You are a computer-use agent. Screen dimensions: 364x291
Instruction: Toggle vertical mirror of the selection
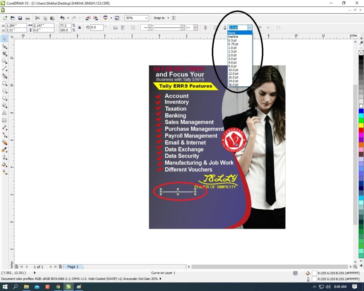pos(123,28)
